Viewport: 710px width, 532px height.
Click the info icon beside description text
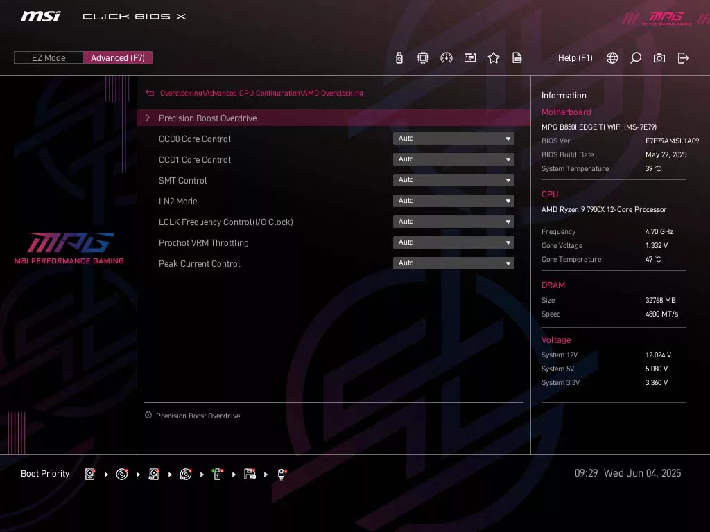coord(148,416)
